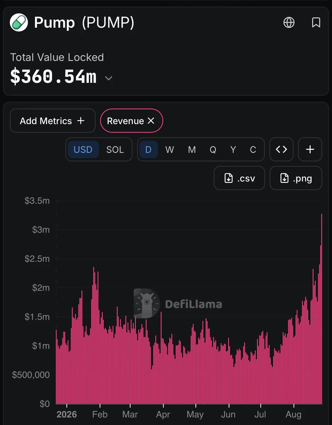Click the May x-axis label

pos(195,414)
